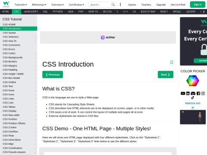Select the PYTHON topic tab
The image size is (207, 155).
point(58,12)
